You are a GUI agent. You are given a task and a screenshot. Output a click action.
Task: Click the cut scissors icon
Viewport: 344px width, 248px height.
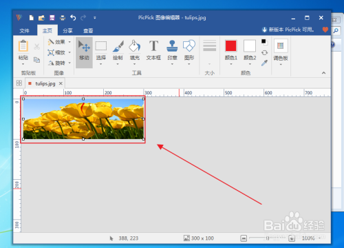pos(36,47)
